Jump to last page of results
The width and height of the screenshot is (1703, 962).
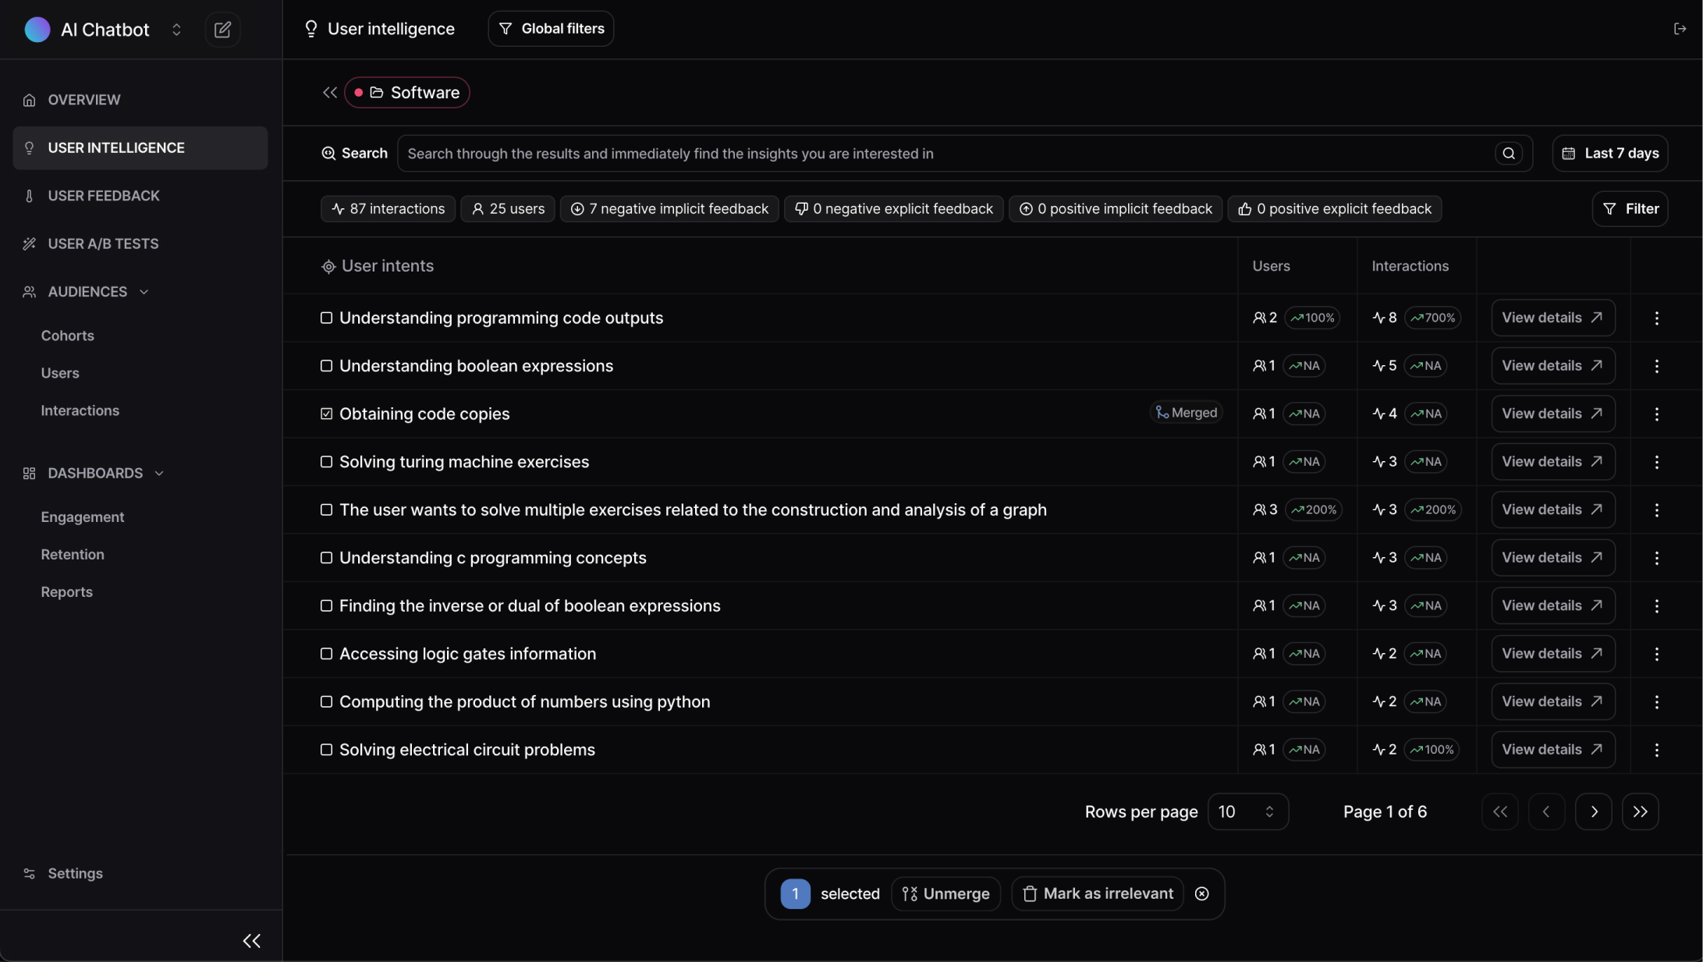1640,811
